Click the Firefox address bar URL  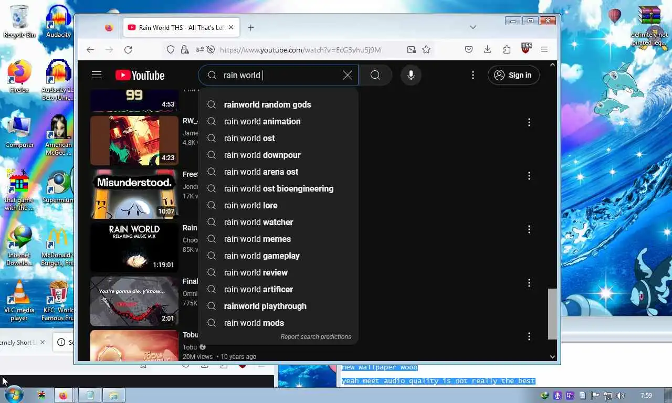(x=300, y=50)
